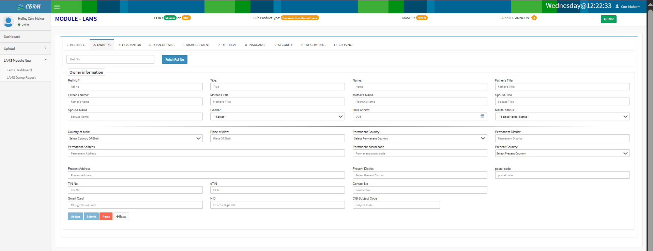This screenshot has height=251, width=653.
Task: Open the Marital Status dropdown
Action: click(562, 117)
